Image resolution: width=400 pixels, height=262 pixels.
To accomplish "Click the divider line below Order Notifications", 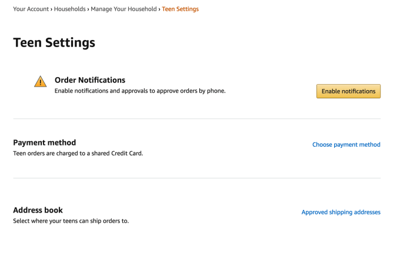I will (196, 119).
